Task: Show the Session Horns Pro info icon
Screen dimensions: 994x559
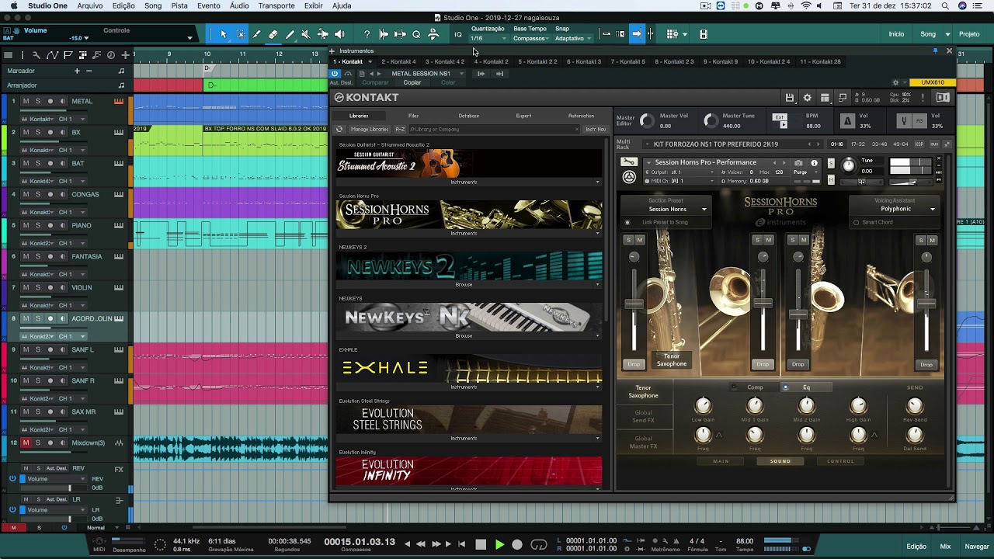Action: point(814,163)
